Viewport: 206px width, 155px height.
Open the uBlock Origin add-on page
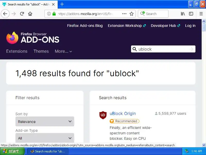click(x=123, y=113)
